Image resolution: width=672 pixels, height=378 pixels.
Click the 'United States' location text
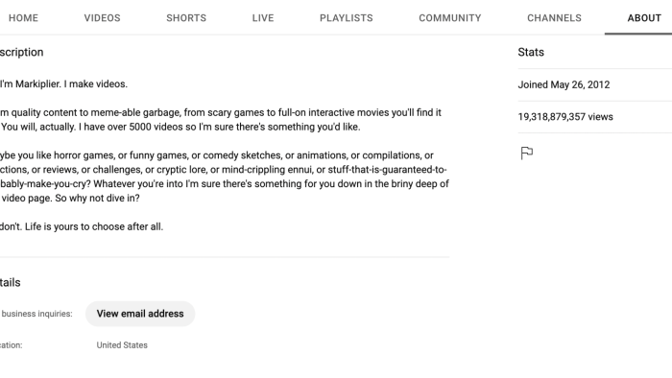pyautogui.click(x=122, y=345)
